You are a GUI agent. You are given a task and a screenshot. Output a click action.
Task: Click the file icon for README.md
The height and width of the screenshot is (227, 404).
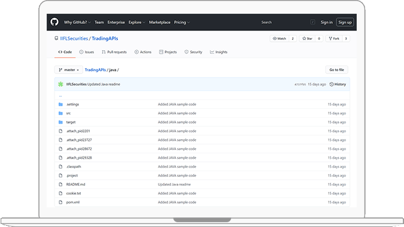[x=60, y=185]
